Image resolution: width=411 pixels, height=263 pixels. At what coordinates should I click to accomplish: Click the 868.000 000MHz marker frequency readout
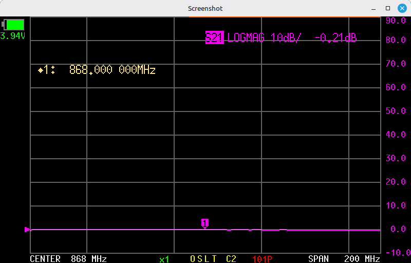click(x=112, y=70)
